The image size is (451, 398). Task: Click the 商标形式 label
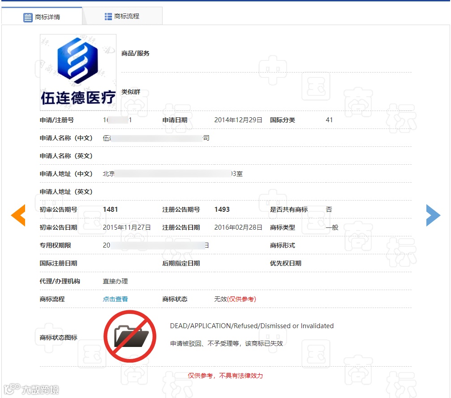coord(283,245)
